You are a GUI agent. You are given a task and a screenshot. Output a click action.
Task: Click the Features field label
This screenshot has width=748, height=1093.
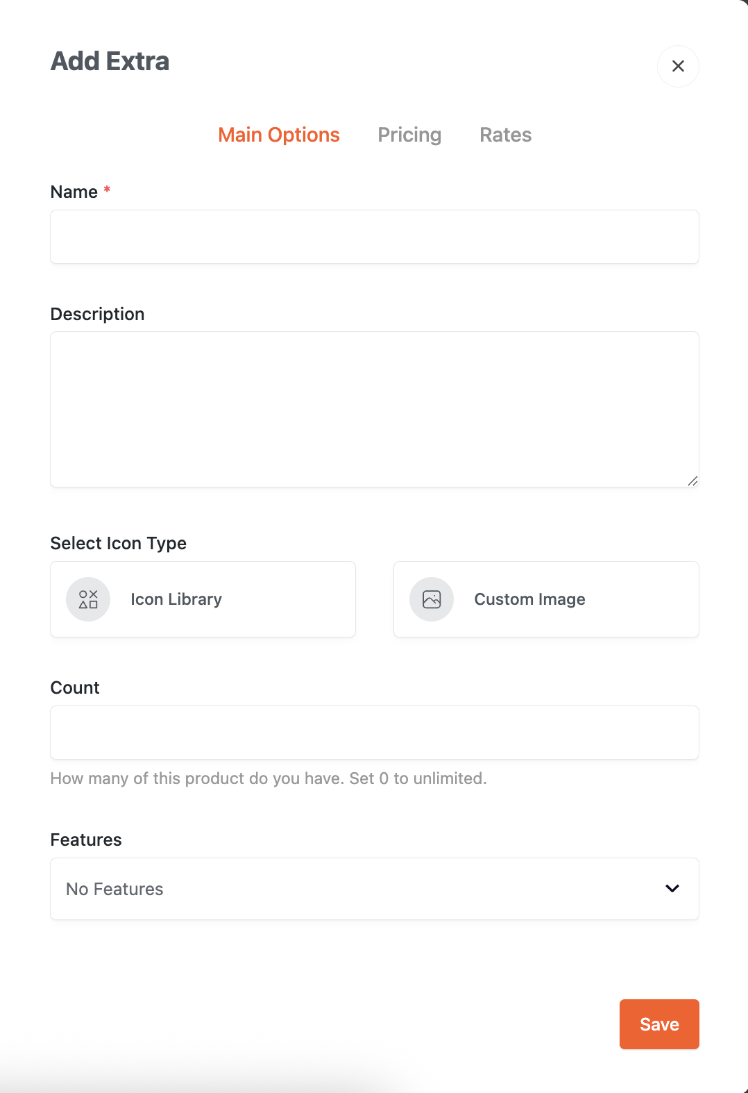click(86, 840)
